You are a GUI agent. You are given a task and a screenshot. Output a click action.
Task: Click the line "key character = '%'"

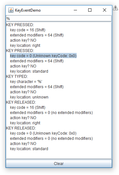pyautogui.click(x=26, y=82)
